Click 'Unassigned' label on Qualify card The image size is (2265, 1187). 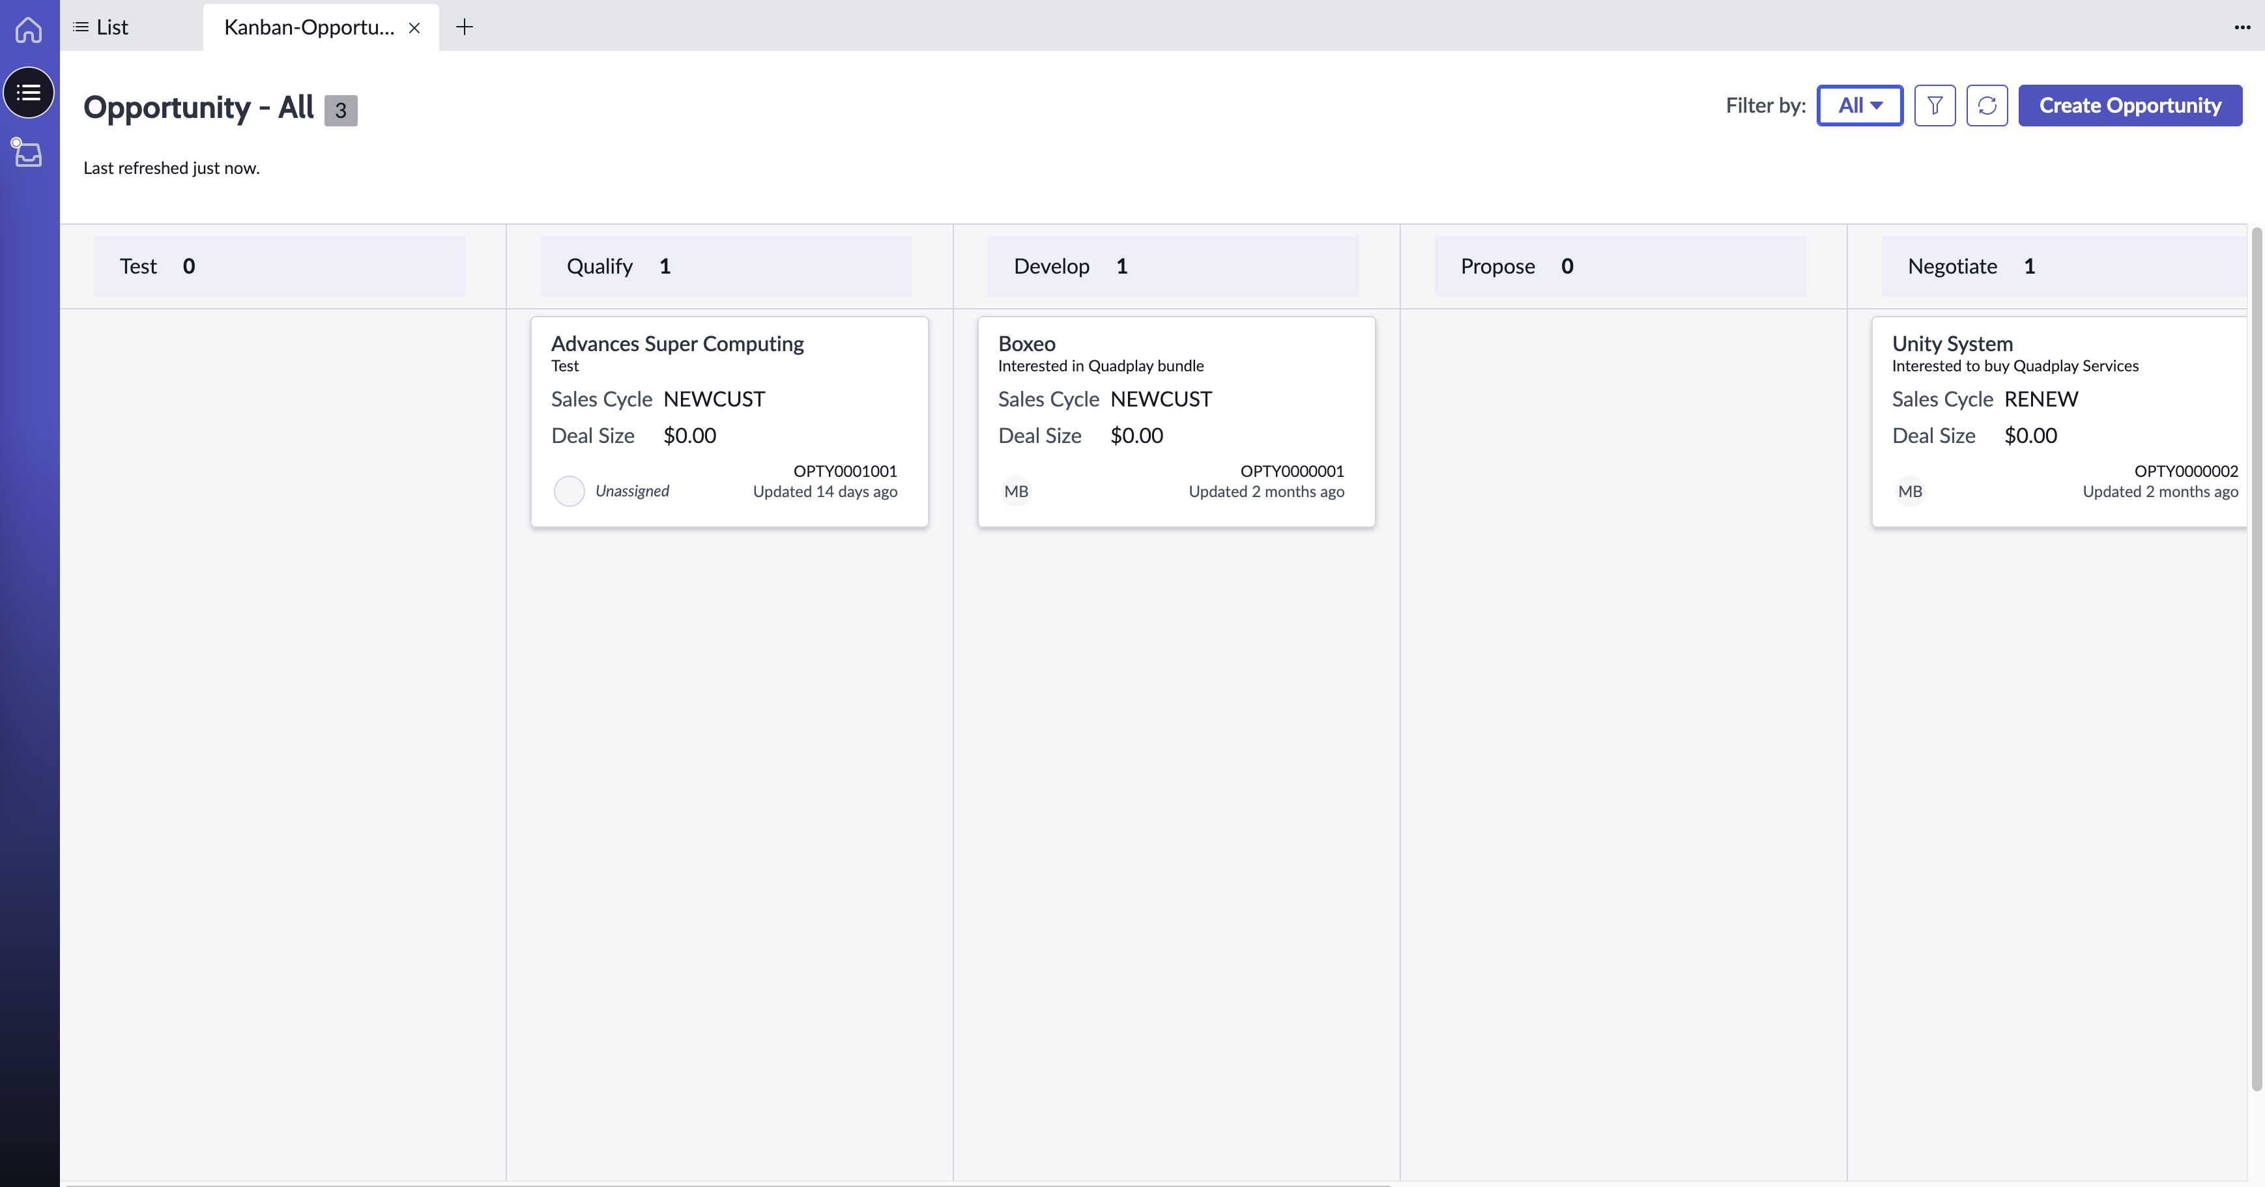point(632,491)
